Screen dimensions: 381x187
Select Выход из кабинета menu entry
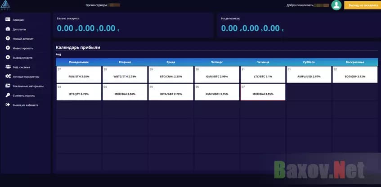[x=25, y=105]
